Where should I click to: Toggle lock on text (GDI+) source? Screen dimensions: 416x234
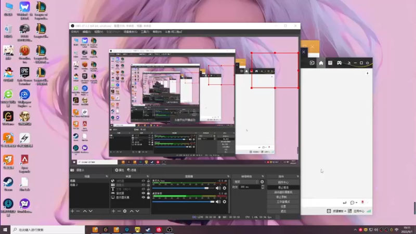click(148, 189)
